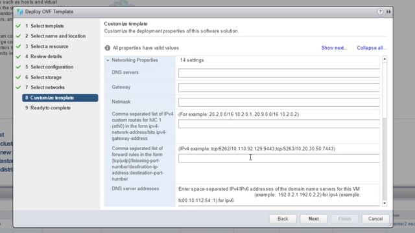
Task: Click the checkmark next to Select template
Action: point(18,26)
